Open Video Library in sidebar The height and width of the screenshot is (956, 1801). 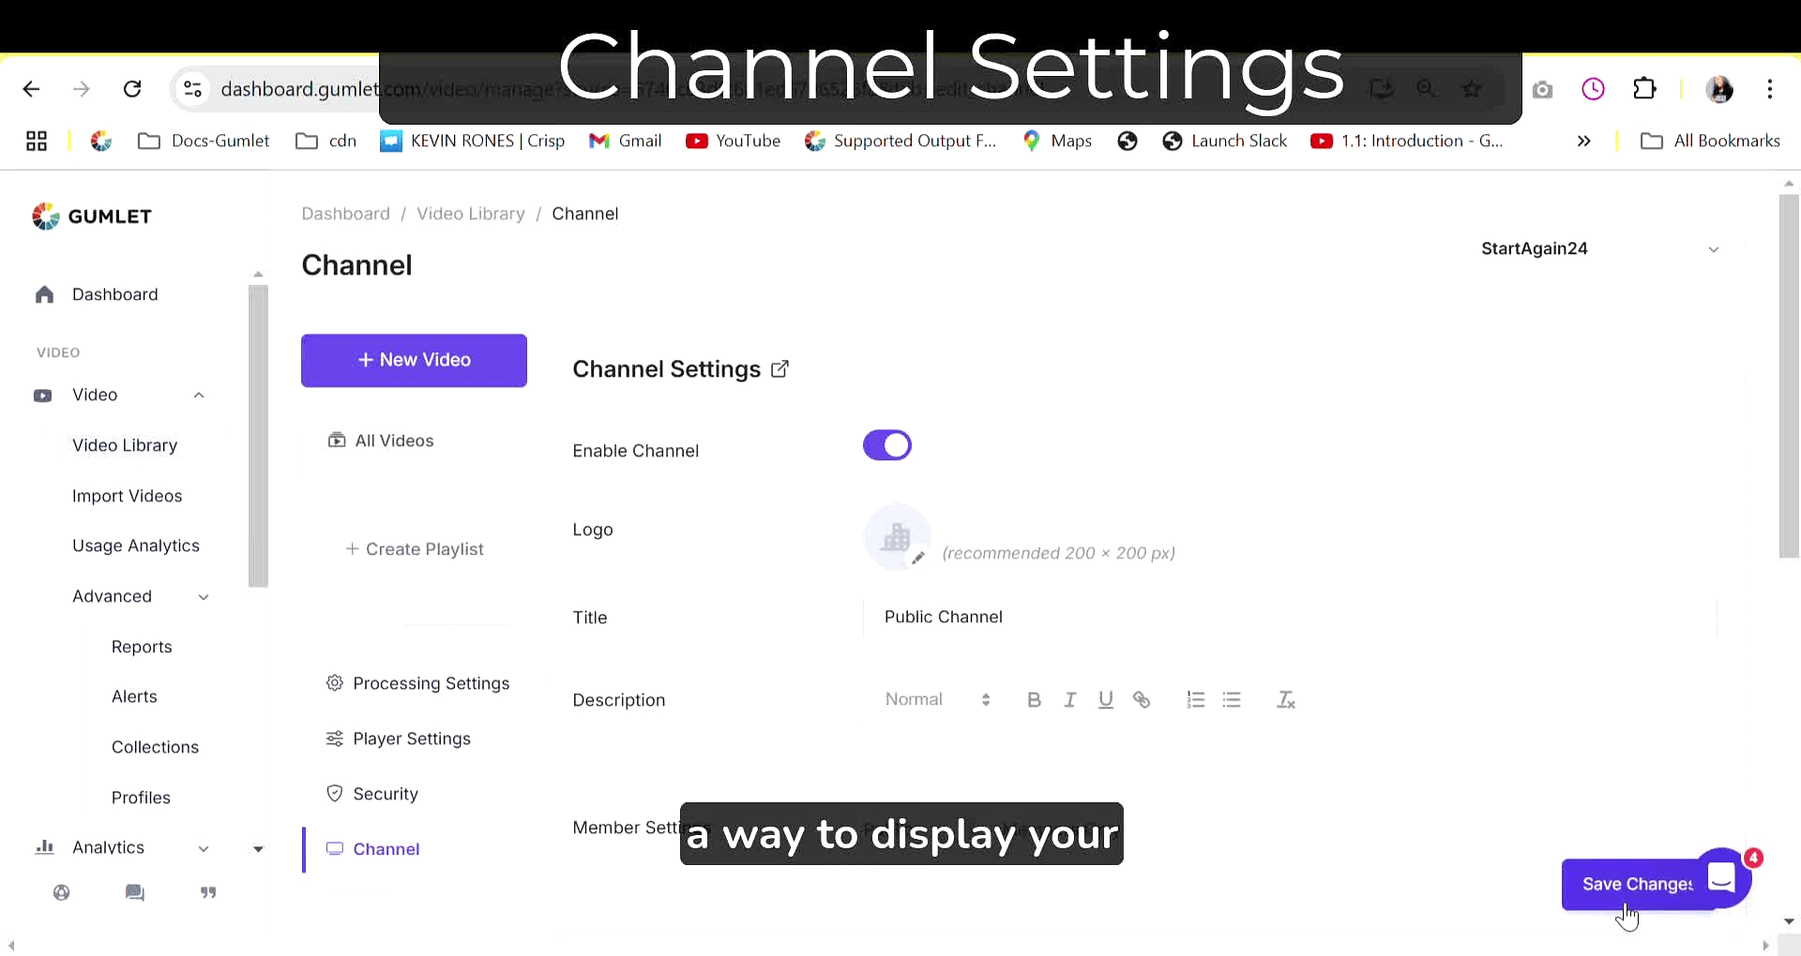point(125,445)
